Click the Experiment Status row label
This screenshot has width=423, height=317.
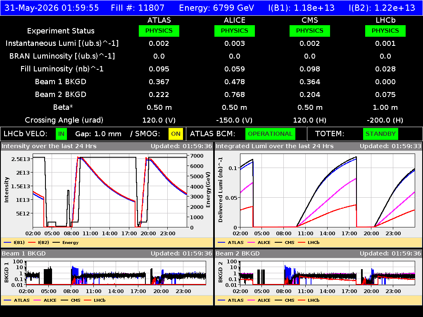pos(61,31)
